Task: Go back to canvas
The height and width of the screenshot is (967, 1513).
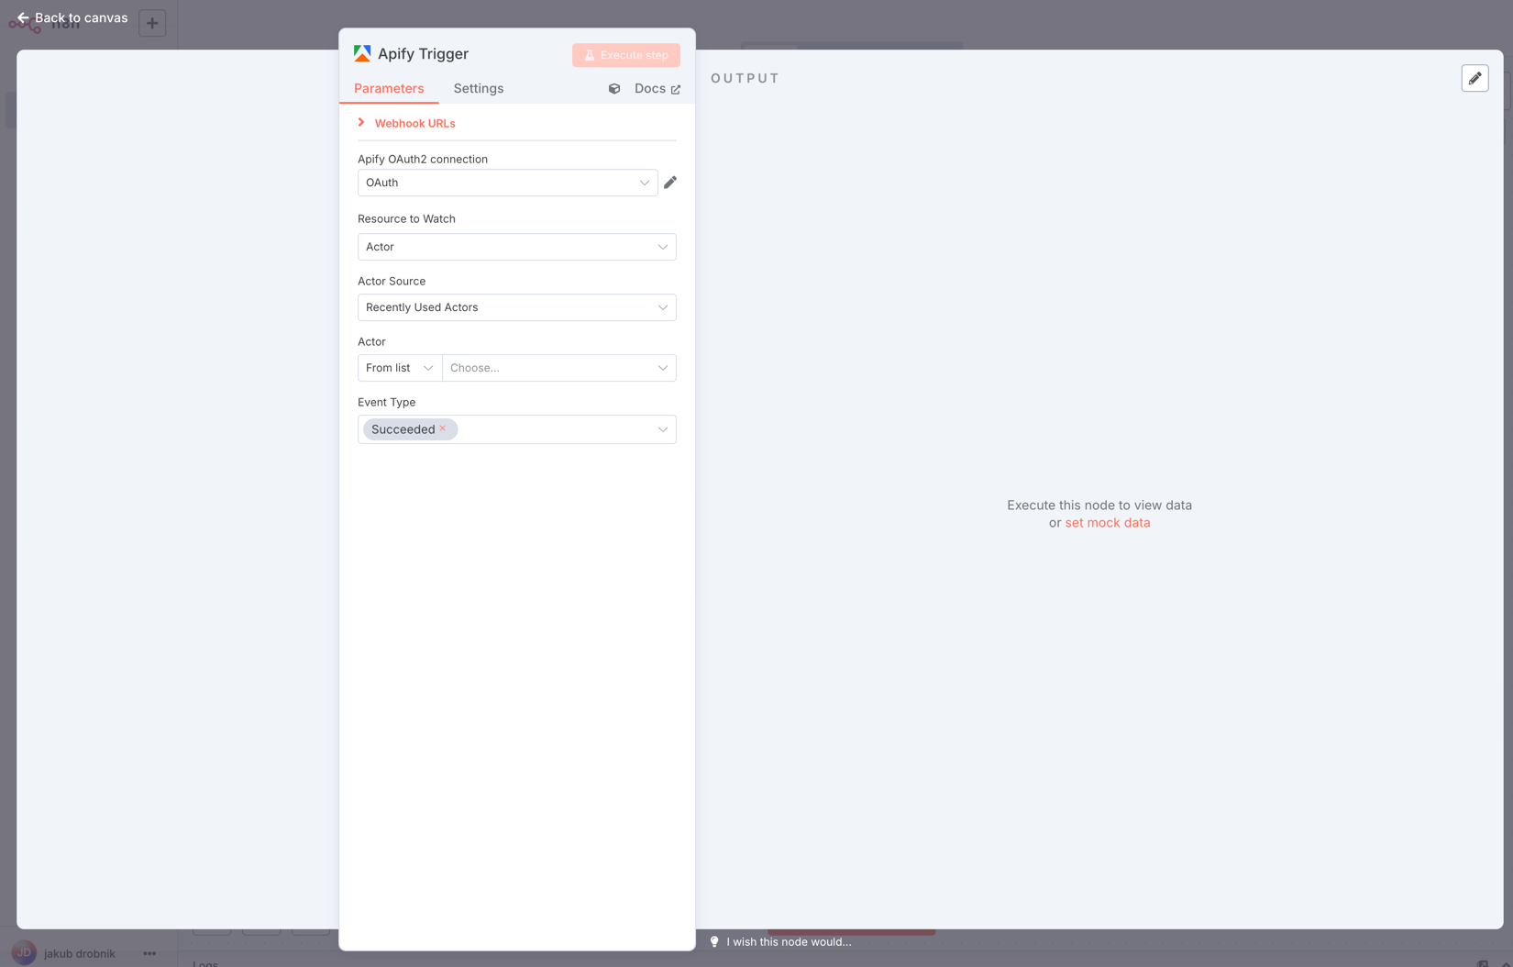Action: (x=72, y=17)
